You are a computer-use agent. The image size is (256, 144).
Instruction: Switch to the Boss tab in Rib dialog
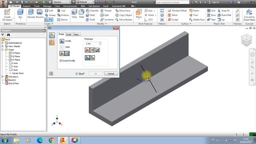tap(76, 34)
